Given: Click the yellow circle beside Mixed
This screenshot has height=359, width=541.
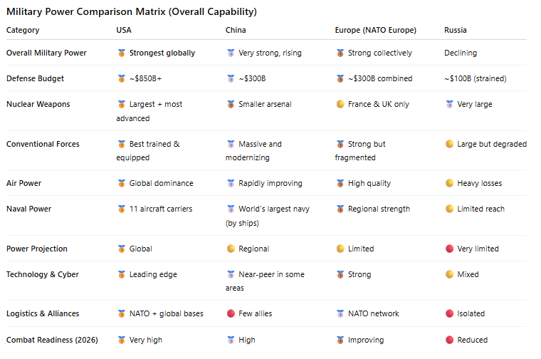Looking at the screenshot, I should click(450, 274).
